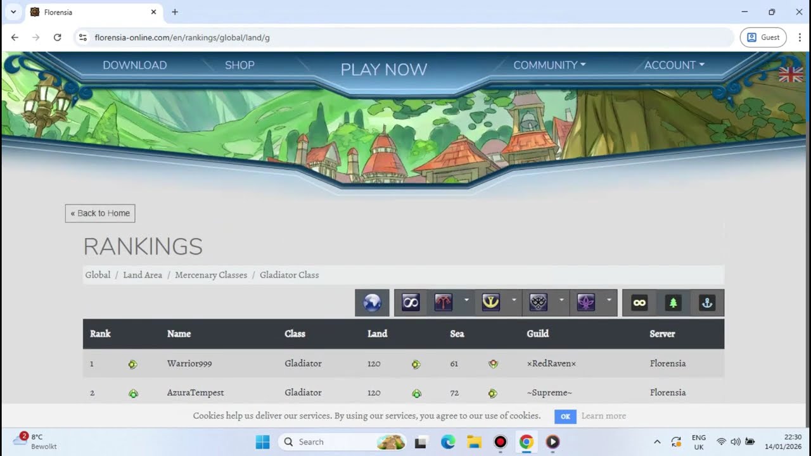The image size is (811, 456).
Task: Open the red record app in taskbar
Action: coord(501,442)
